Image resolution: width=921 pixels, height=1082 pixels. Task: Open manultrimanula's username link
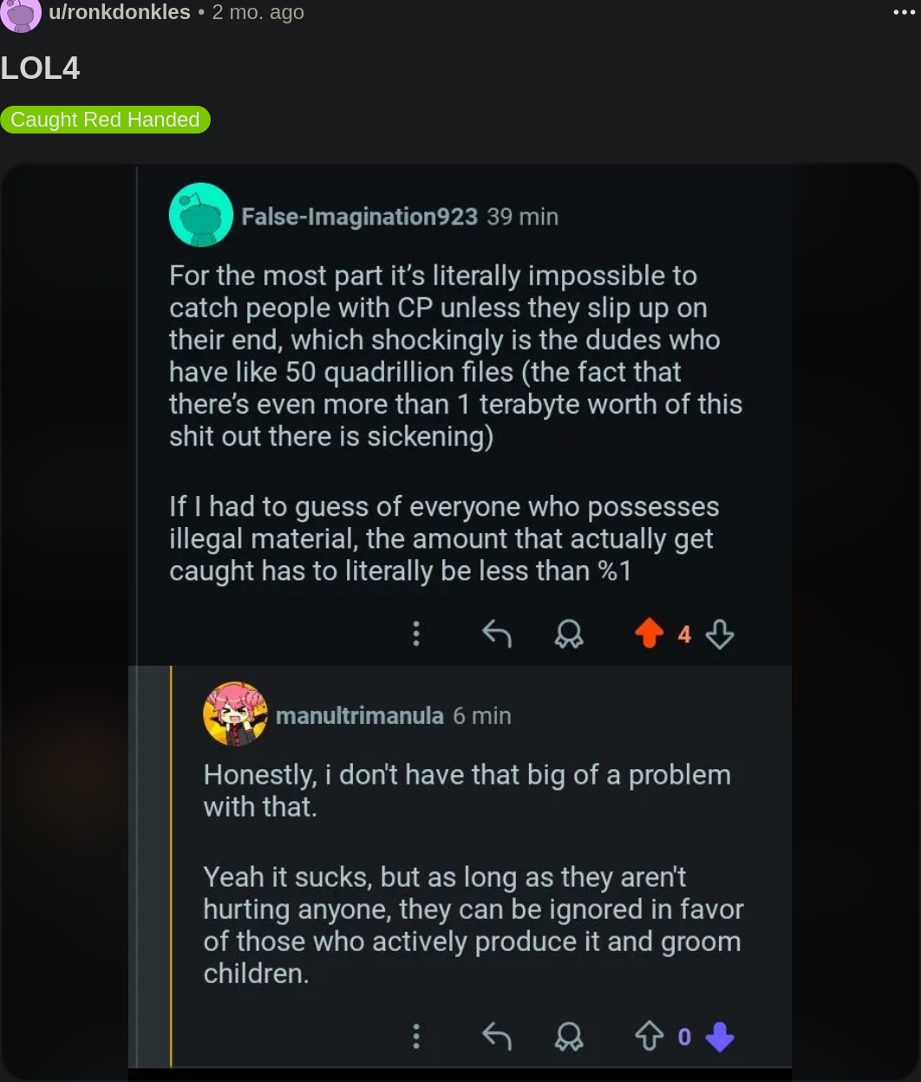(x=359, y=715)
